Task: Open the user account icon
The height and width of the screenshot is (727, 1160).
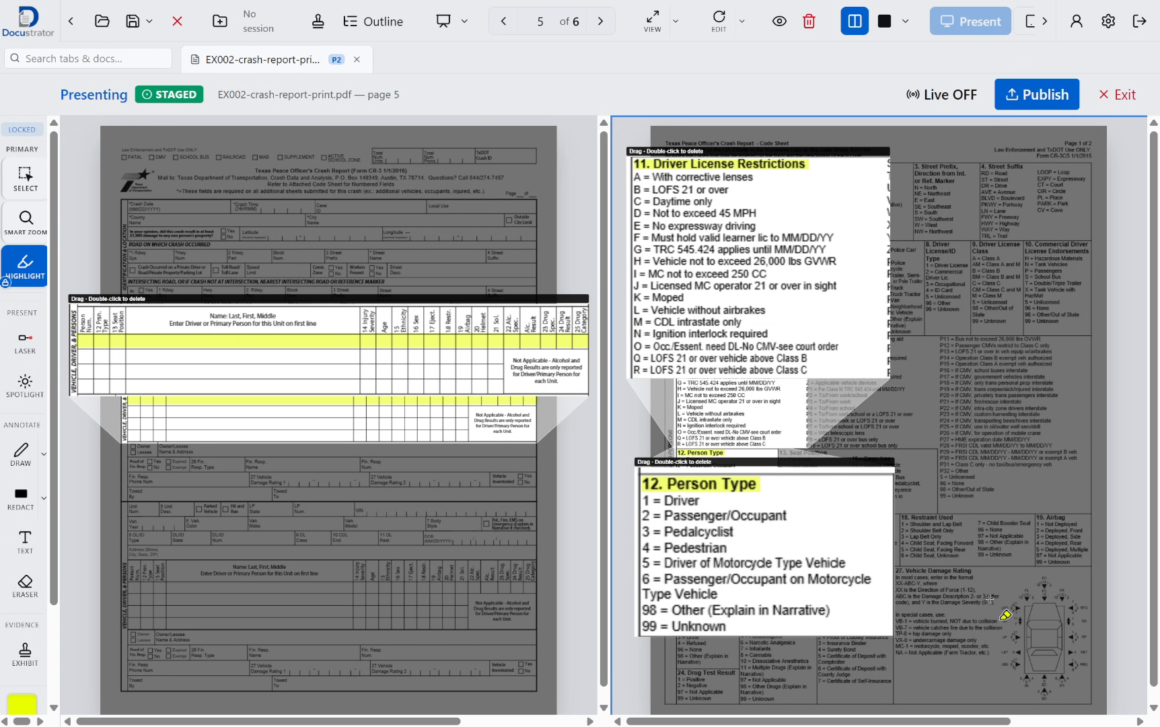Action: 1077,22
